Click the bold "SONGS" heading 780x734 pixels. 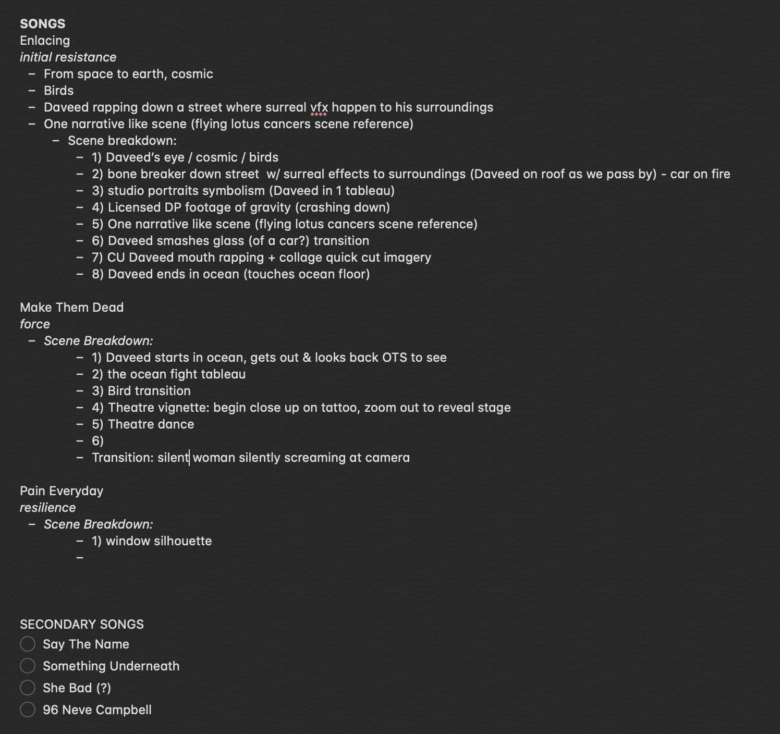[43, 24]
